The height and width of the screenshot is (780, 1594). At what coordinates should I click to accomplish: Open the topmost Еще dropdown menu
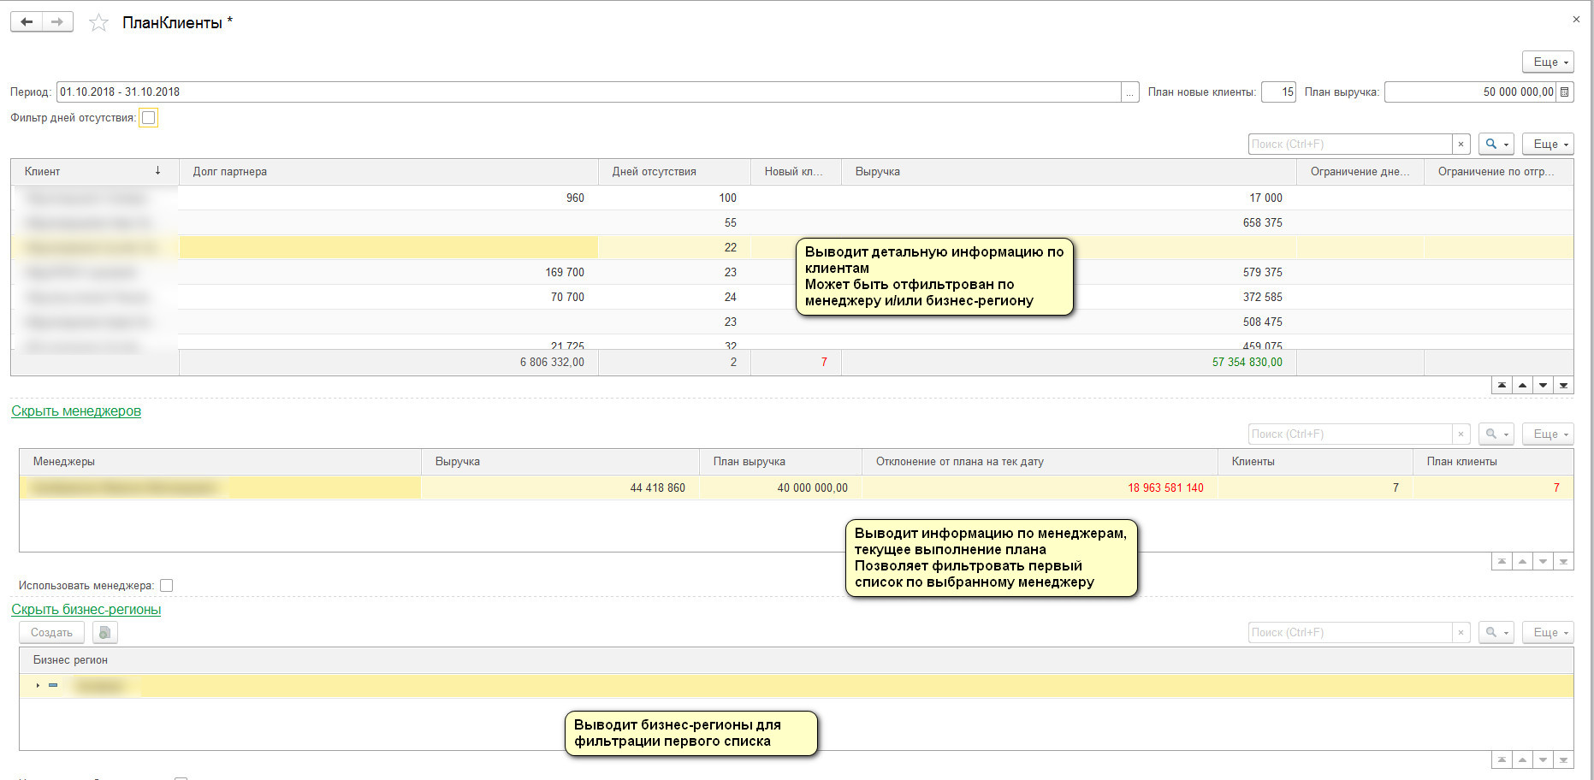(1548, 62)
